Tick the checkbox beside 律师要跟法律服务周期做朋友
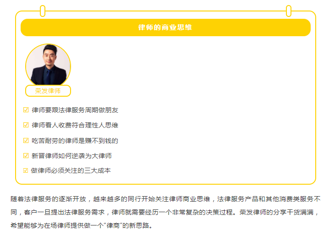This screenshot has width=329, height=236. click(x=26, y=110)
